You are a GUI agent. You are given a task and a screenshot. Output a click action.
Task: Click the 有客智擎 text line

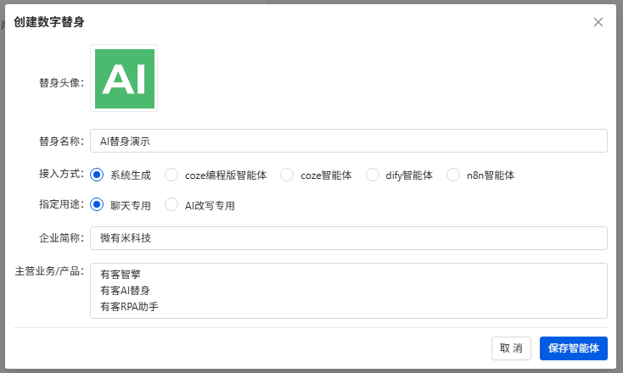pyautogui.click(x=121, y=274)
